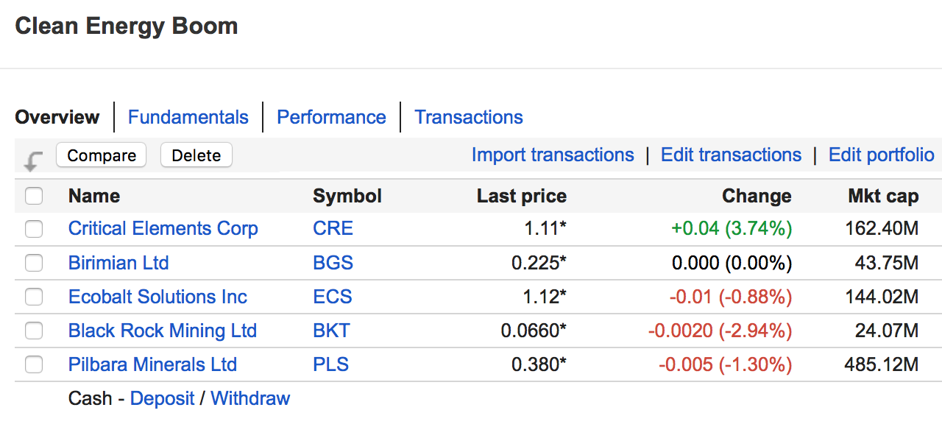Click the Edit transactions link
942x427 pixels.
pos(731,155)
